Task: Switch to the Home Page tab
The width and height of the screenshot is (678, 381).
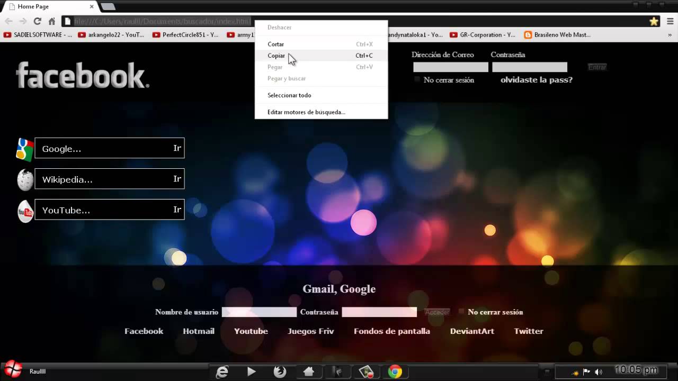Action: pyautogui.click(x=49, y=6)
